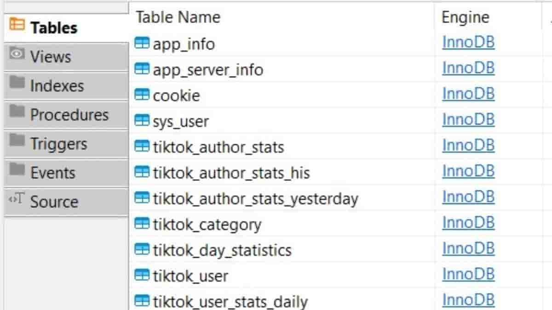Click the Source code icon

16,200
